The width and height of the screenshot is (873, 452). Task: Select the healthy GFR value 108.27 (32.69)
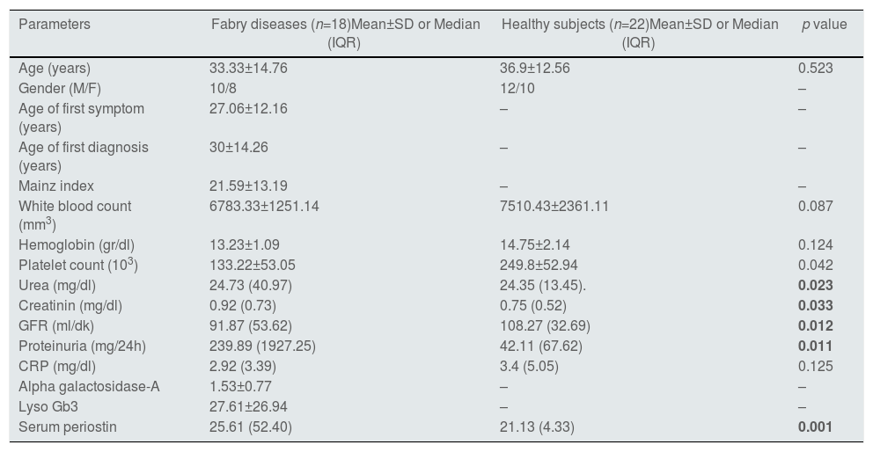[x=545, y=325]
